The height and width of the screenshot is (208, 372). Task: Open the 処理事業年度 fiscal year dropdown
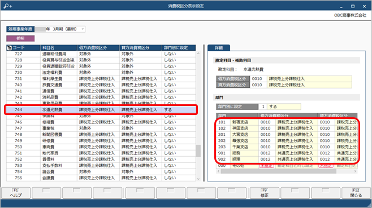click(83, 29)
